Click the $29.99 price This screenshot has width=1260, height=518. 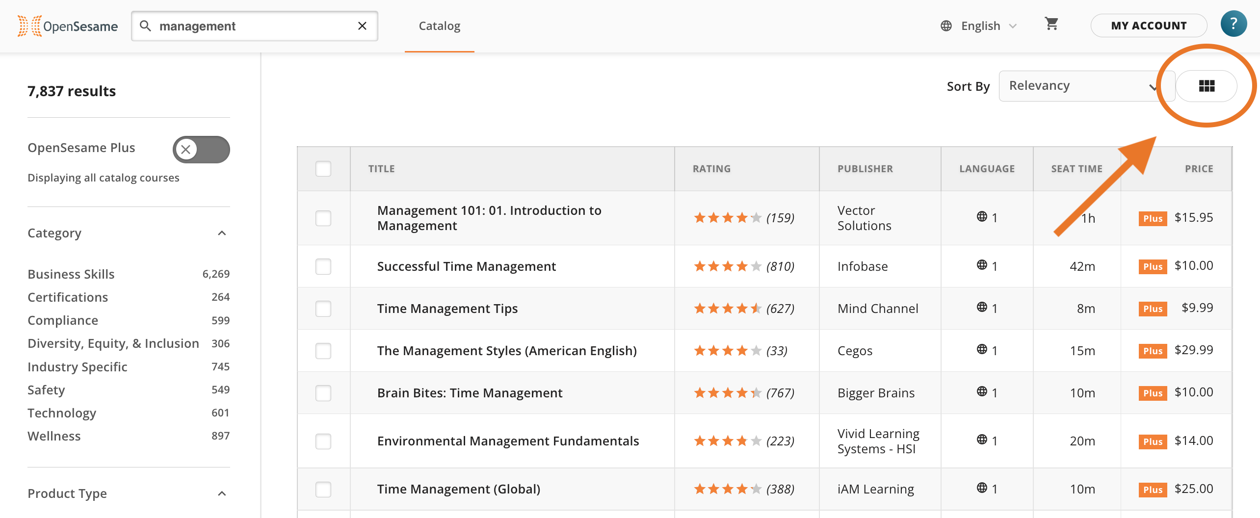[x=1194, y=350]
